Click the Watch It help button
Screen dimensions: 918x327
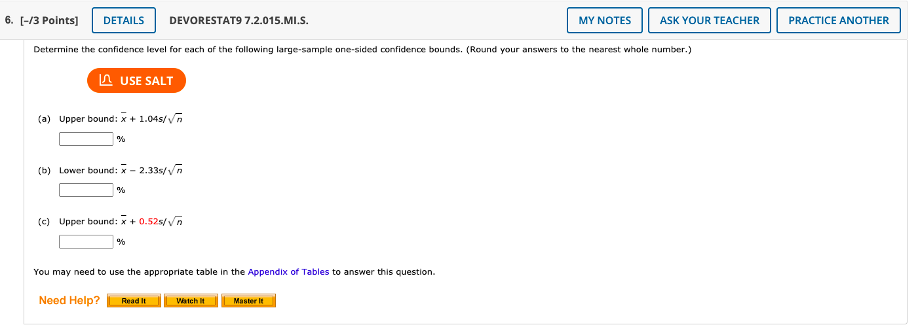pos(191,301)
